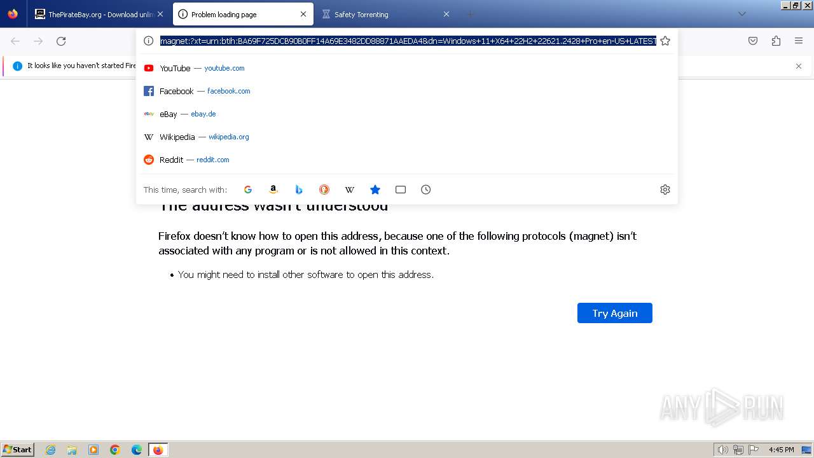Viewport: 814px width, 458px height.
Task: Open the Firefox application menu
Action: pos(799,41)
